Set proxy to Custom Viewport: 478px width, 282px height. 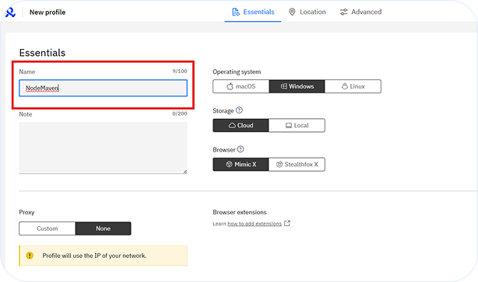pyautogui.click(x=47, y=228)
